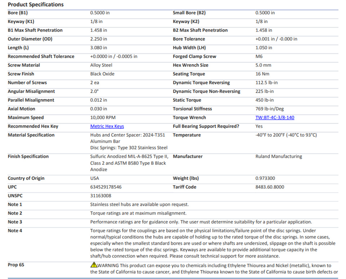The image size is (346, 279).
Task: Click the UNSPC code 31163008
Action: click(x=101, y=196)
